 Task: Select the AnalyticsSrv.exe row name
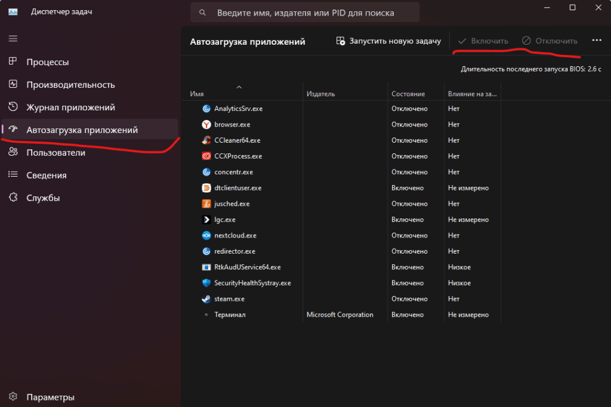click(x=239, y=109)
